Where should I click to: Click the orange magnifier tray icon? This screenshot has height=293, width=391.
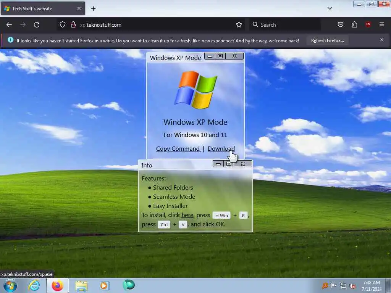point(325,285)
